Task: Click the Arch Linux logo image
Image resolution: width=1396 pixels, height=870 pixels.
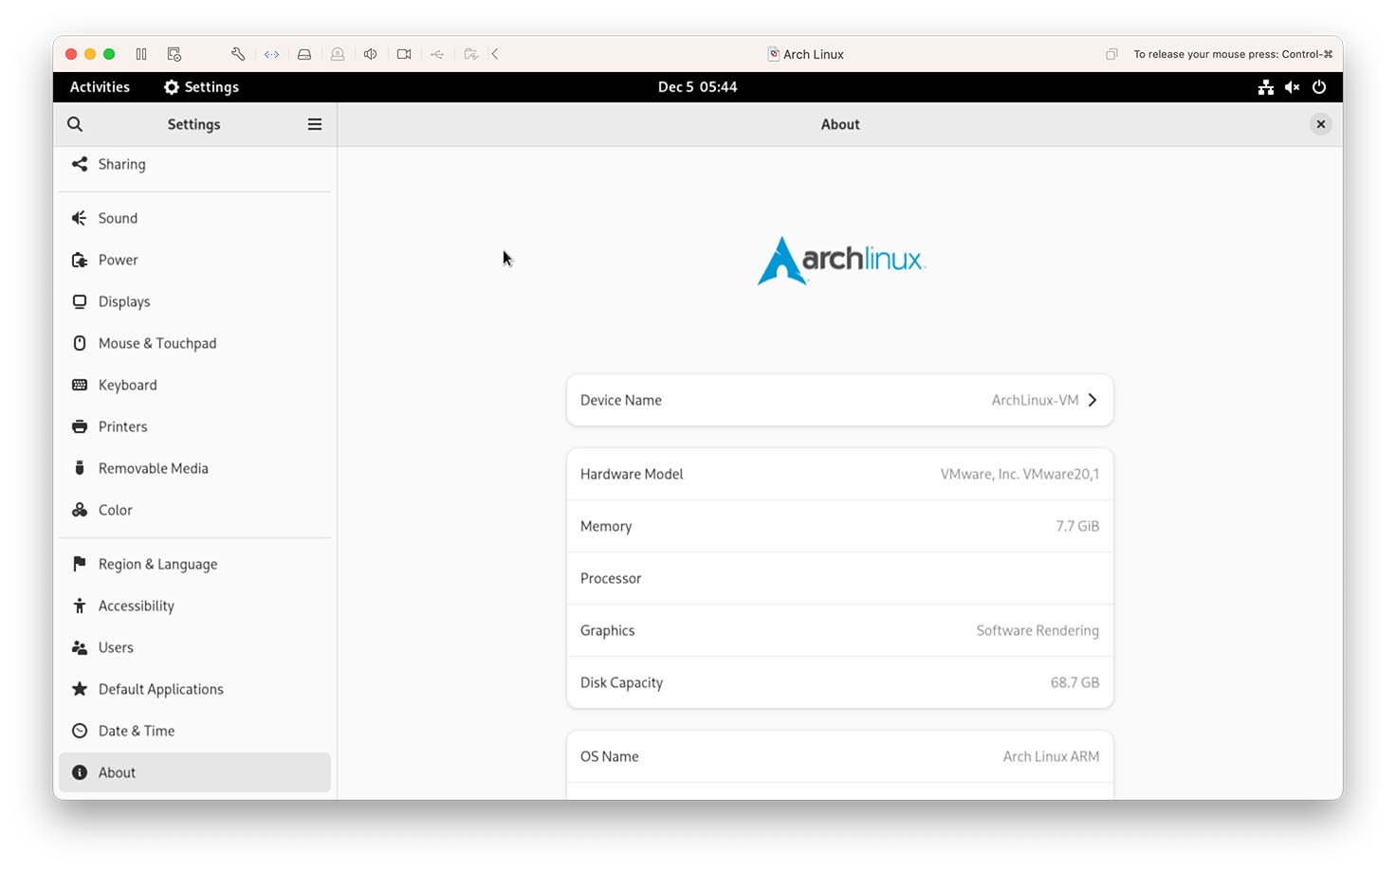Action: [841, 261]
